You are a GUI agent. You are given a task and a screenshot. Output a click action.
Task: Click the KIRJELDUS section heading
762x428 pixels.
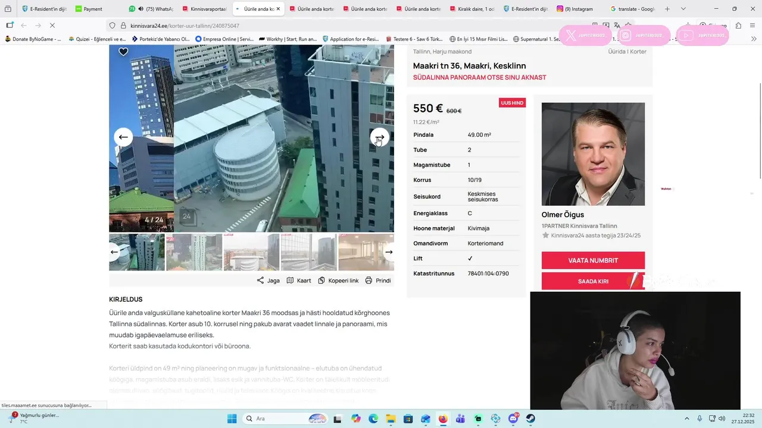126,300
